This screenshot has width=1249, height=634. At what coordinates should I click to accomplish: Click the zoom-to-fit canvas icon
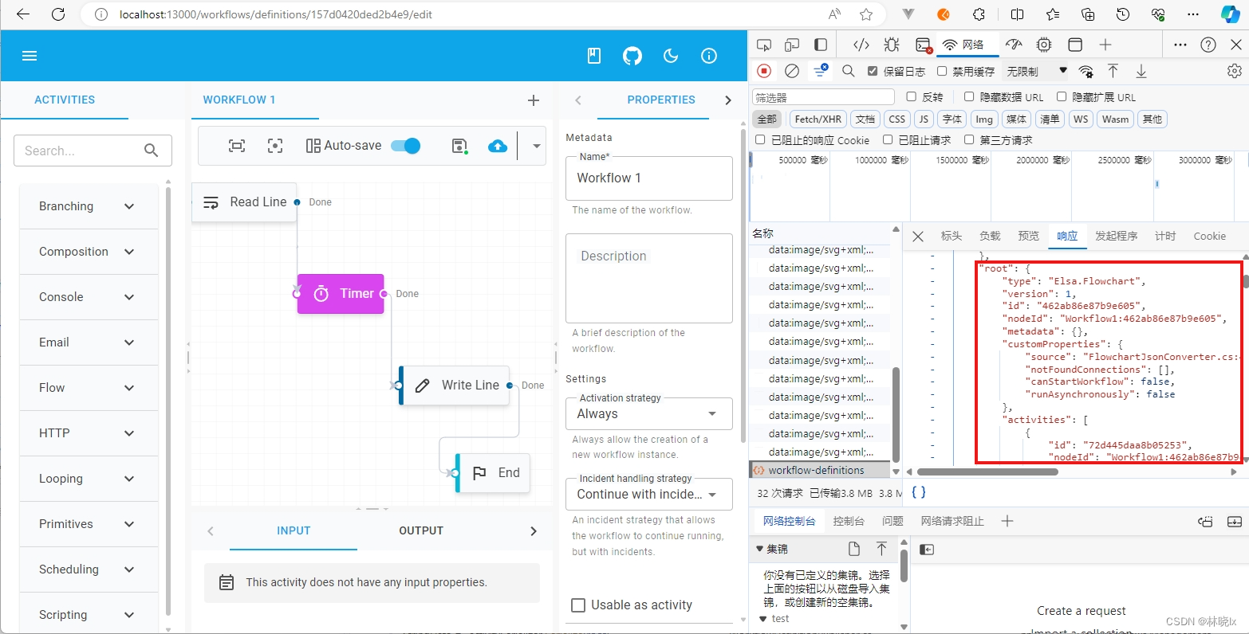(237, 146)
